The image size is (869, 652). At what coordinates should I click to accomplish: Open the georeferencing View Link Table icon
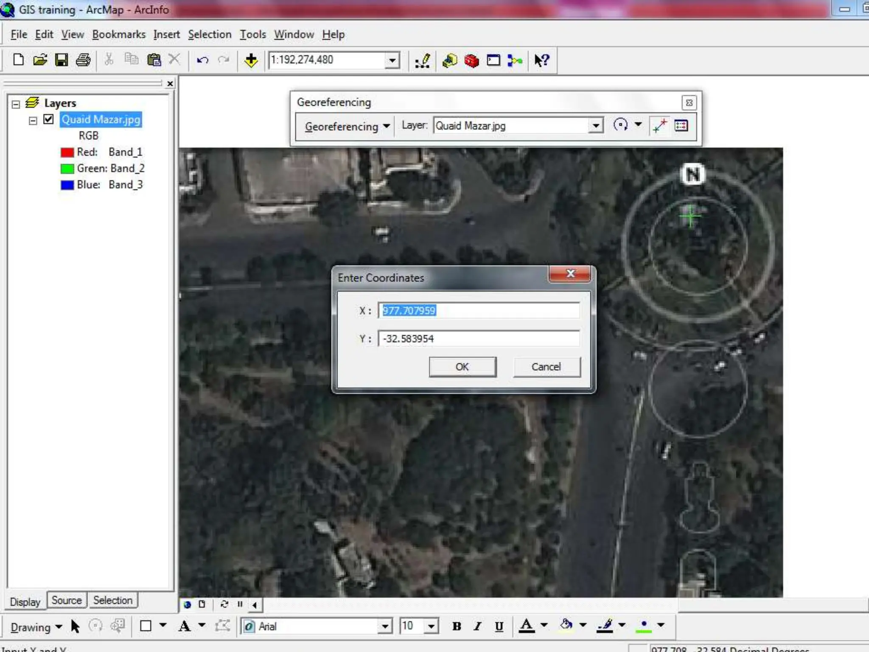[681, 126]
